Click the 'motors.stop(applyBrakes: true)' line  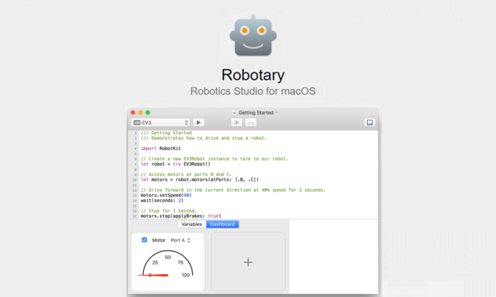tap(181, 216)
